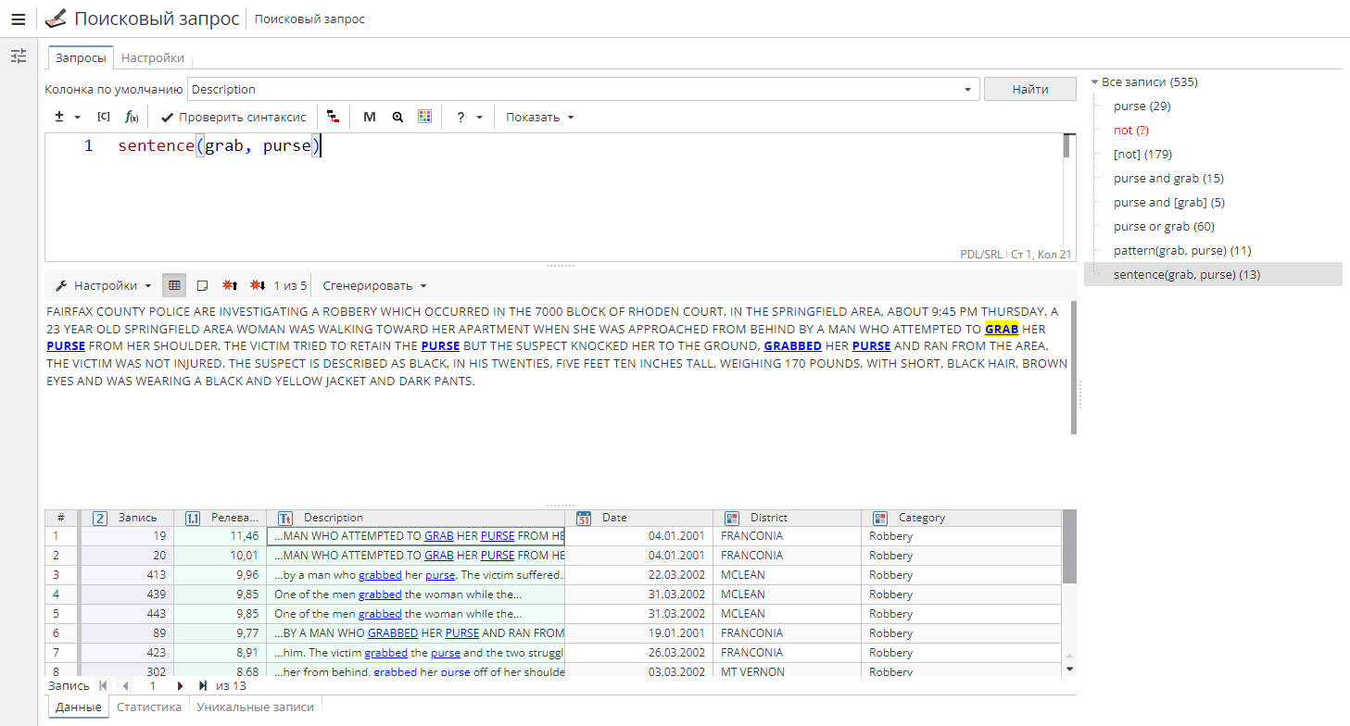Click the table scrollbar down arrow

(x=1069, y=668)
